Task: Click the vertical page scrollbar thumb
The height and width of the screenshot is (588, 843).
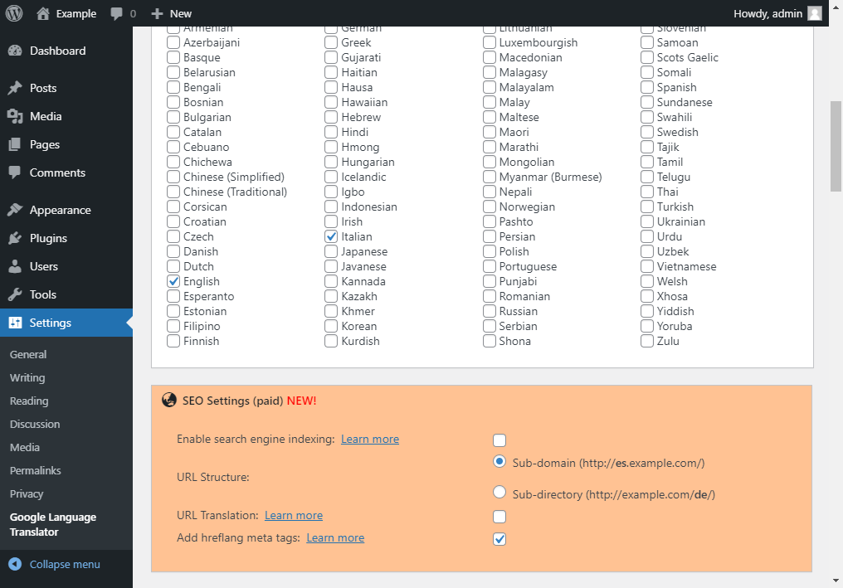Action: pyautogui.click(x=836, y=146)
